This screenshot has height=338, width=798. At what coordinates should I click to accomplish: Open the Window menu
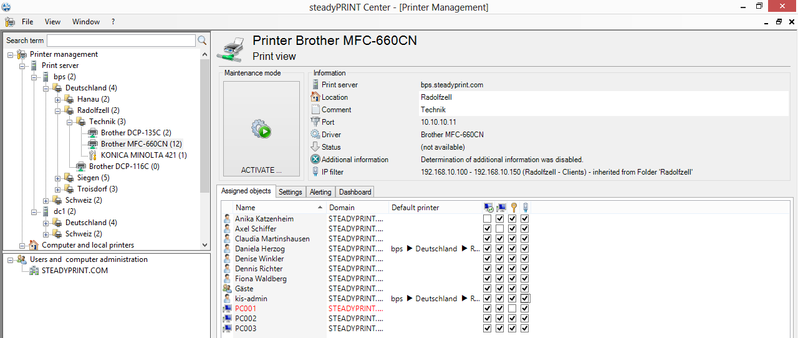[86, 22]
